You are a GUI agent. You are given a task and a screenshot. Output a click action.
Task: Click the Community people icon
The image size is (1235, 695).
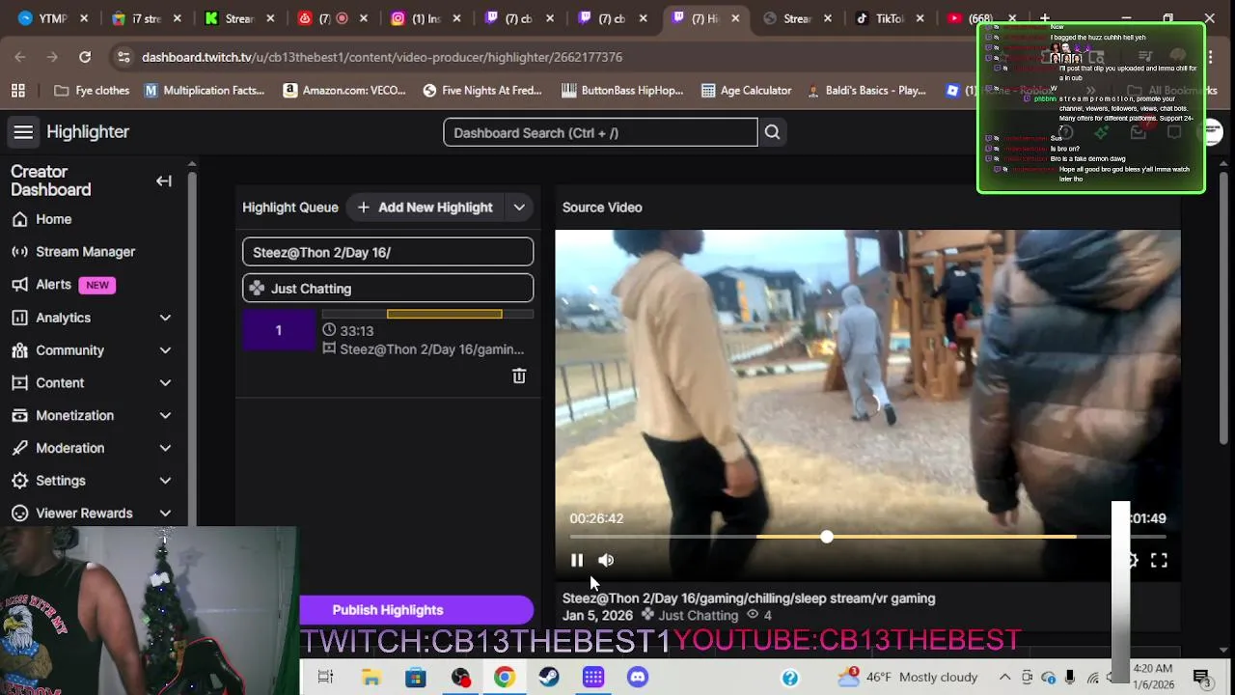point(19,350)
